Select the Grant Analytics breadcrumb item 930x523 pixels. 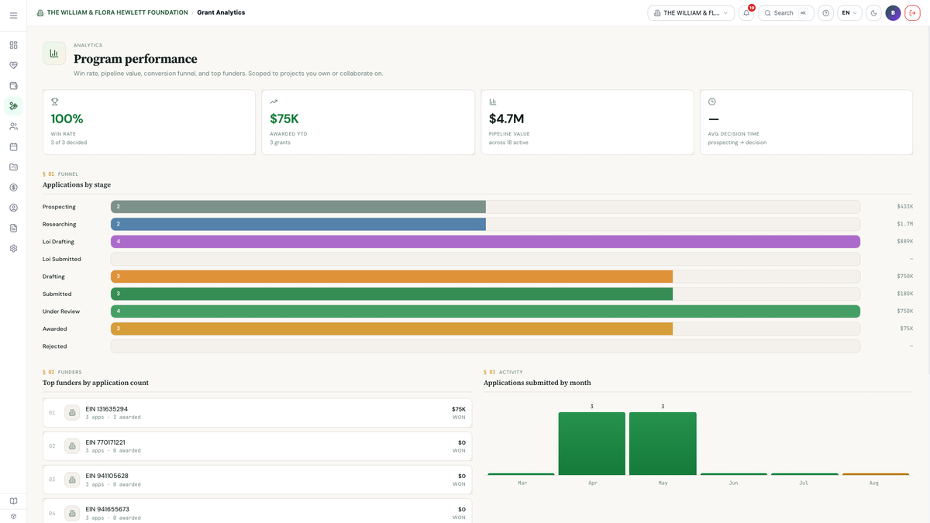221,12
